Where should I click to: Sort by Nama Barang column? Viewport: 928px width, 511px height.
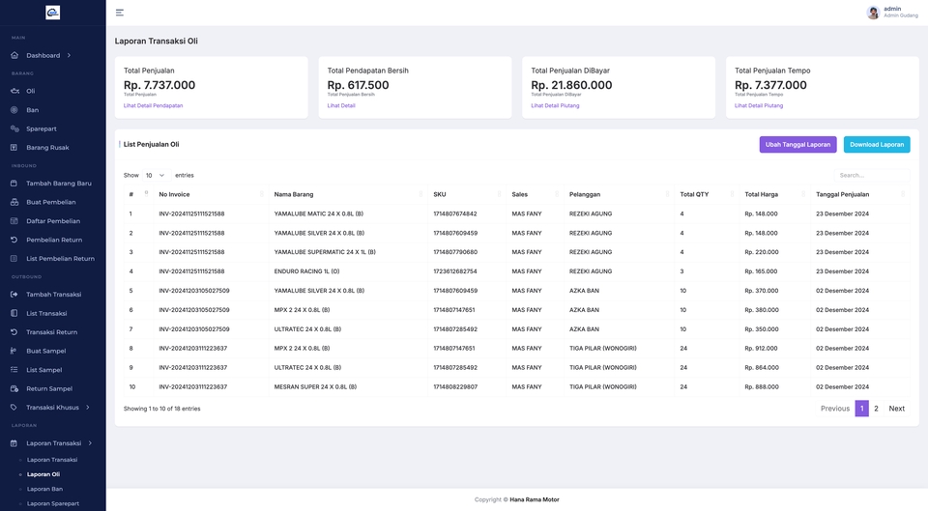pyautogui.click(x=348, y=194)
